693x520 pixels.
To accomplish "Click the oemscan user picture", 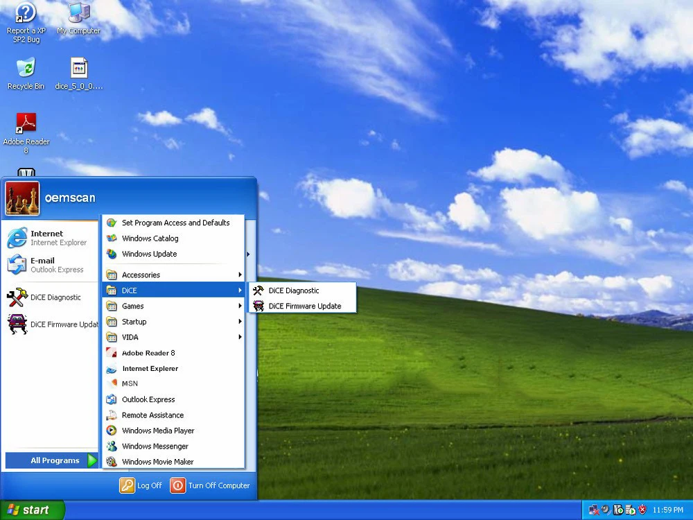I will 23,198.
